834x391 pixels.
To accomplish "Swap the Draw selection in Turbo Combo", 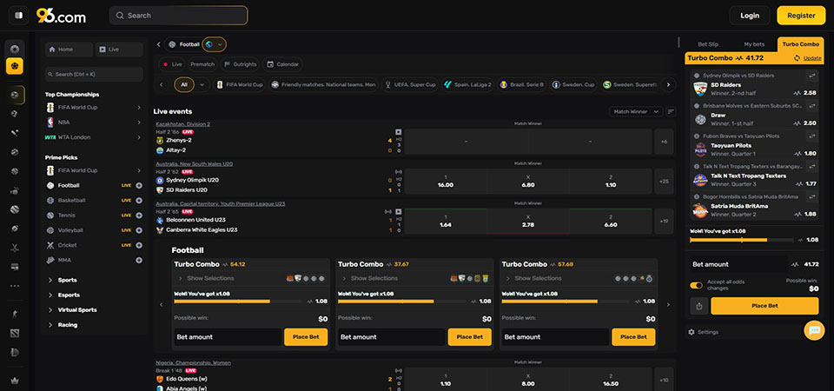I will tap(811, 106).
